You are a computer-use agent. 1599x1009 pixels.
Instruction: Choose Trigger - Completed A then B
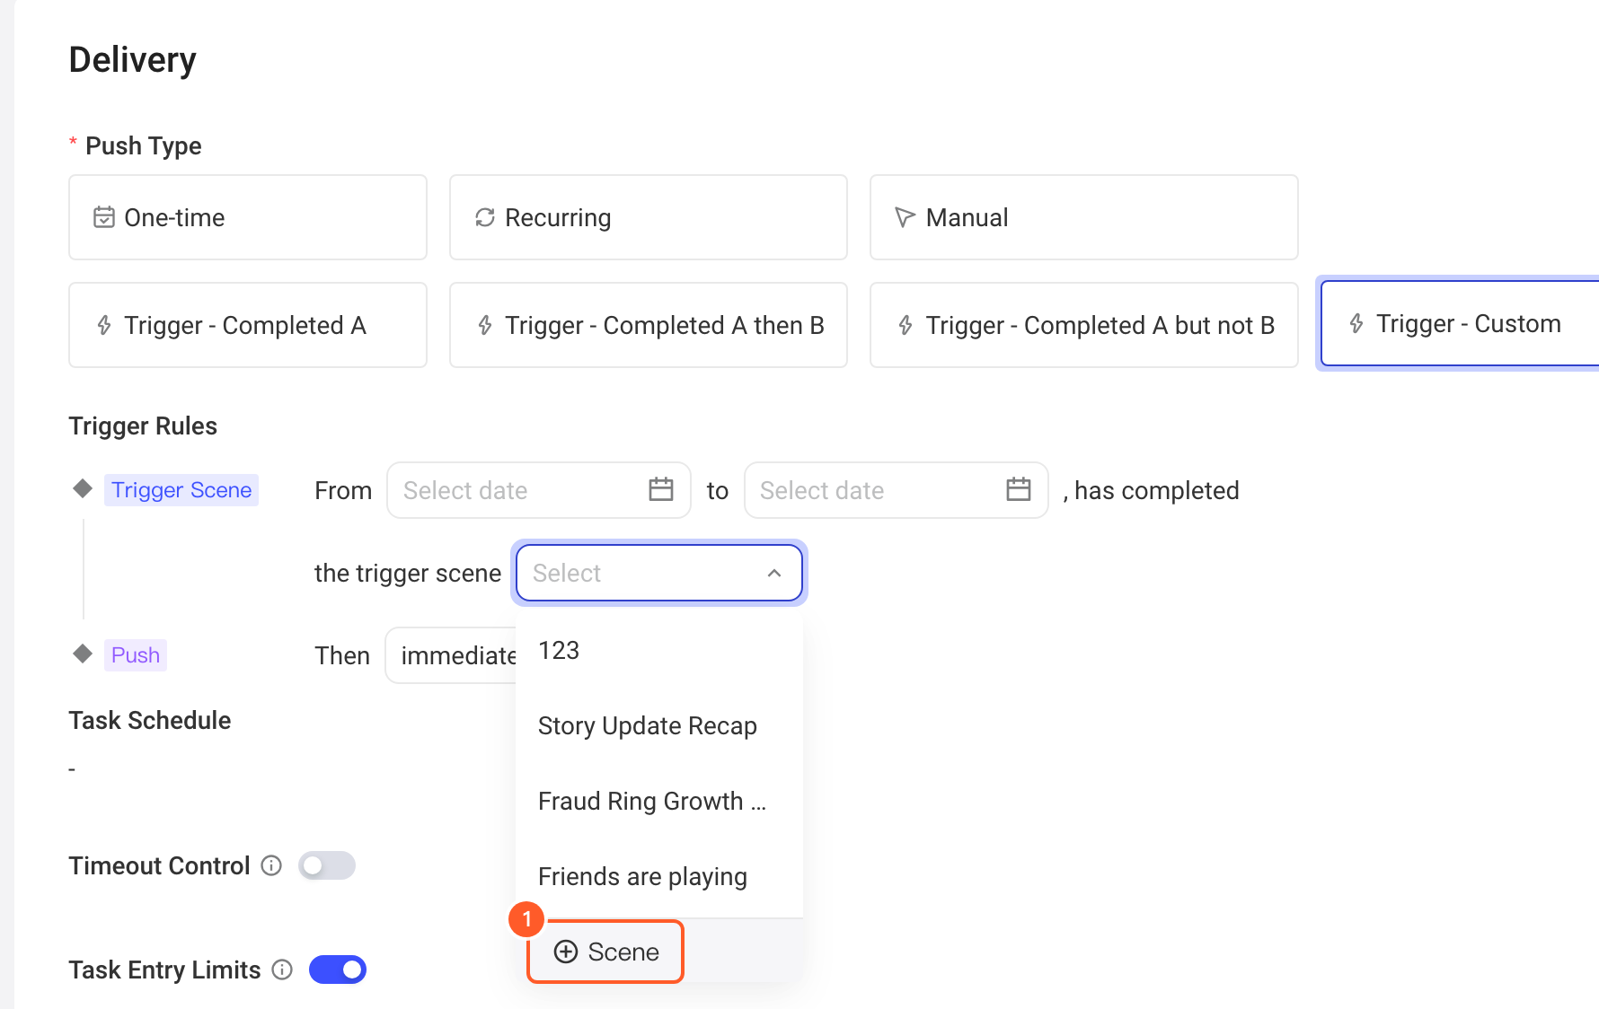coord(648,325)
